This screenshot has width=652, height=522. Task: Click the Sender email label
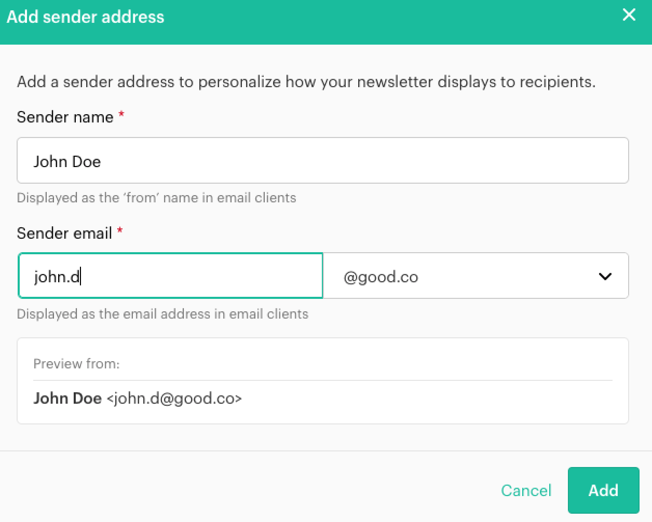[64, 233]
